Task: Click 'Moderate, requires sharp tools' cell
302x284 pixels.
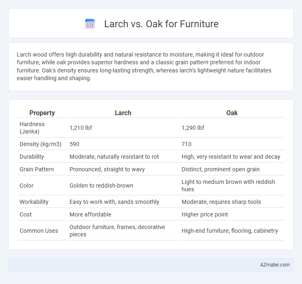Action: 221,202
